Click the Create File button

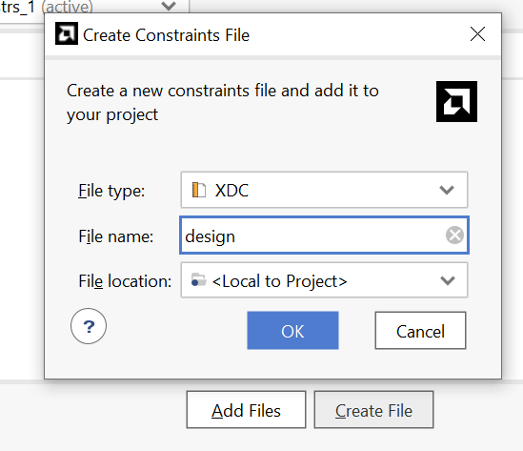(373, 410)
